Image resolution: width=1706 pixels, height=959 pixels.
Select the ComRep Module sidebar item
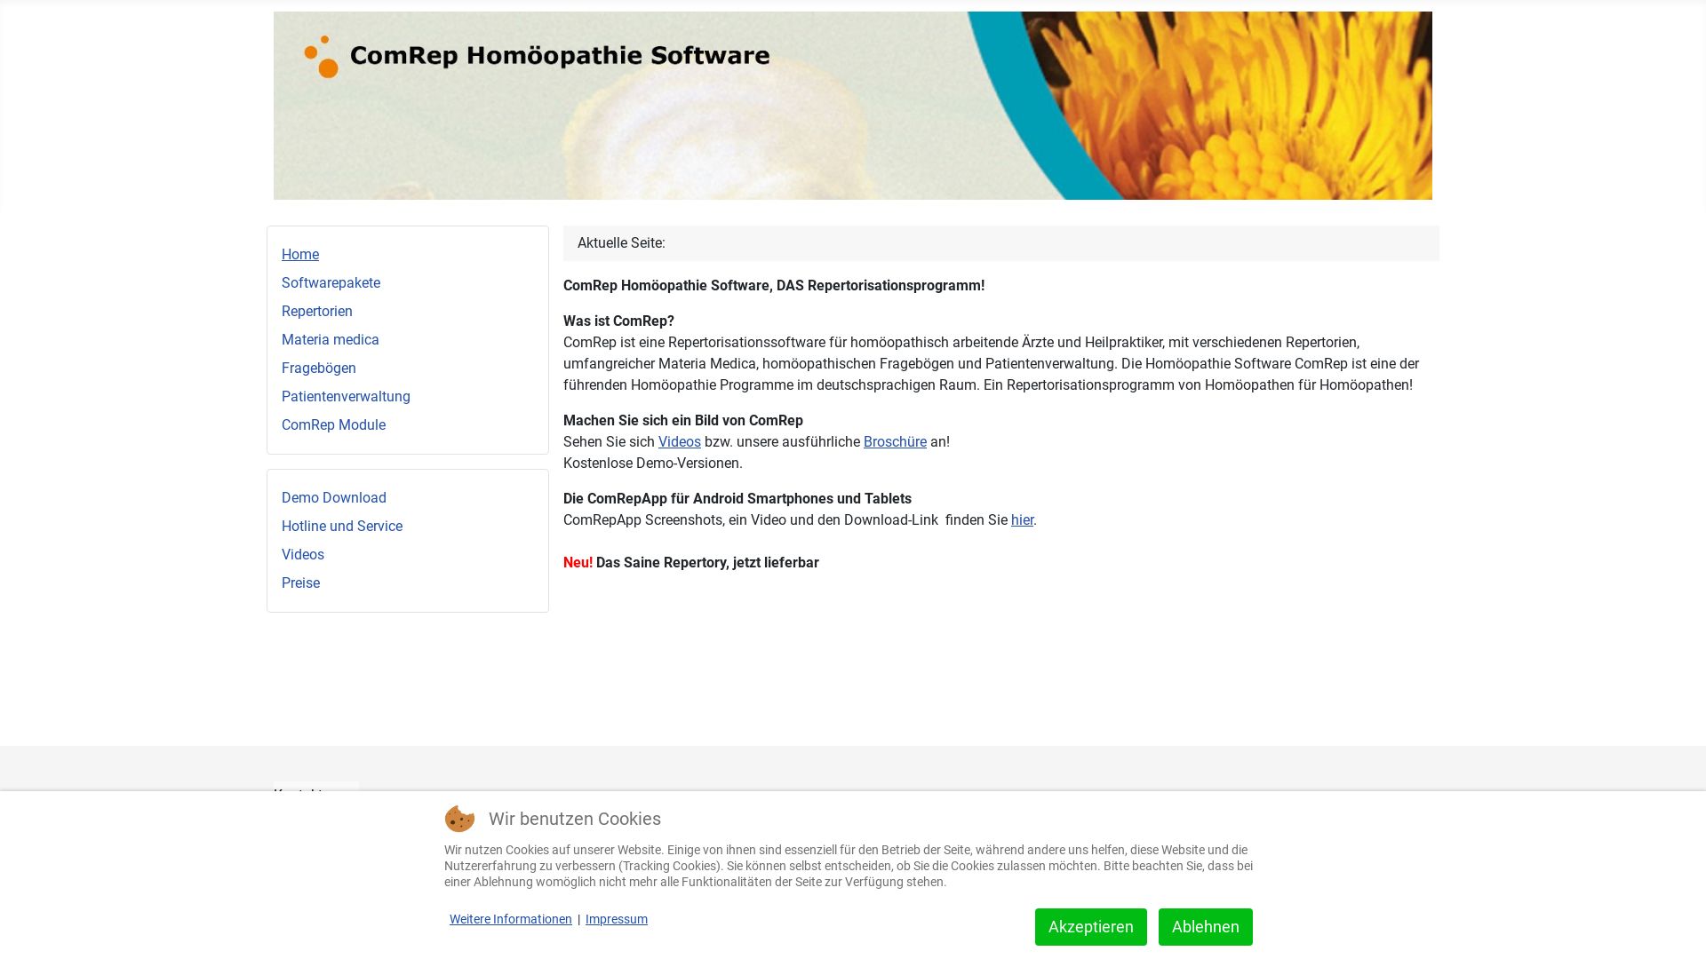coord(333,424)
